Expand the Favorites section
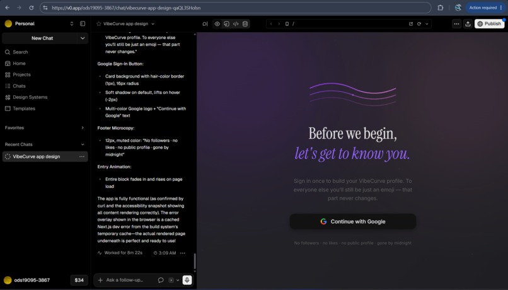508x290 pixels. (x=83, y=128)
